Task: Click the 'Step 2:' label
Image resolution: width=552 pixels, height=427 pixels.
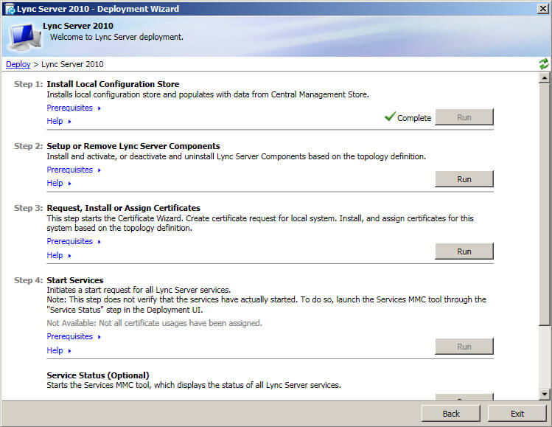Action: tap(28, 146)
